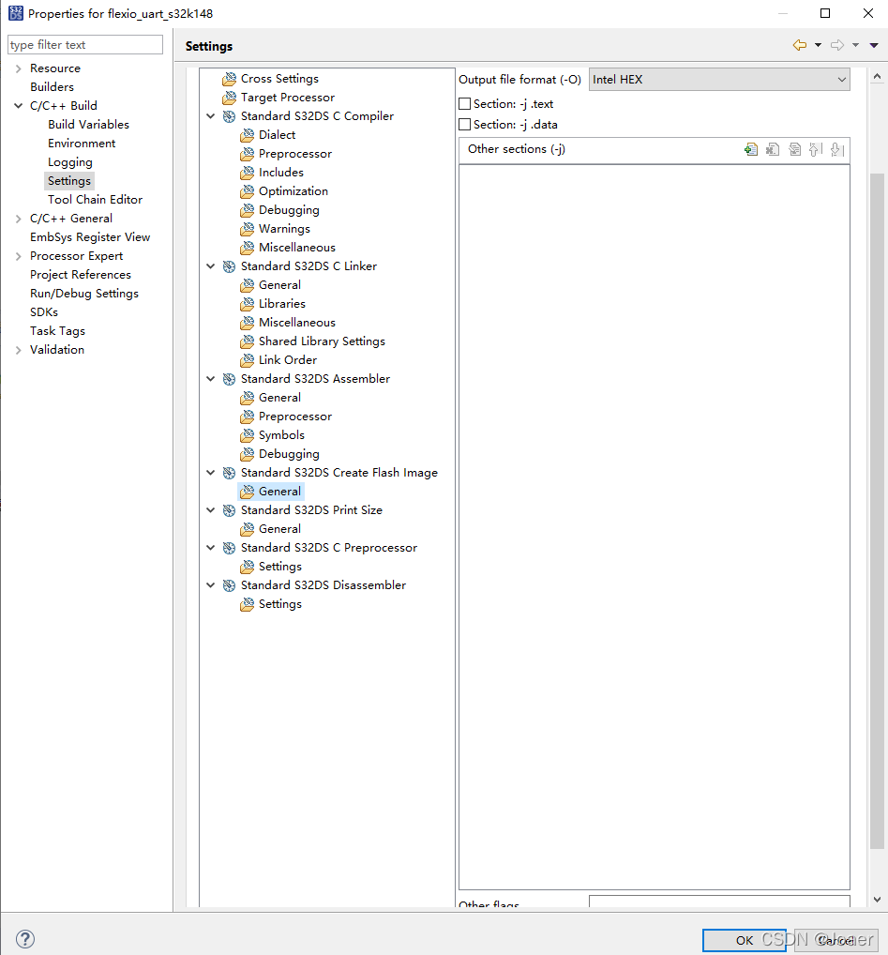Click the Create Flash Image tool icon
Image resolution: width=888 pixels, height=955 pixels.
[x=229, y=473]
